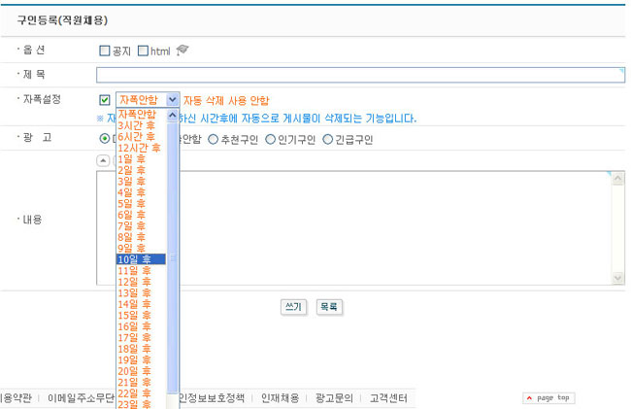
Task: Uncheck the 자폭설정 checkbox
Action: [x=105, y=99]
